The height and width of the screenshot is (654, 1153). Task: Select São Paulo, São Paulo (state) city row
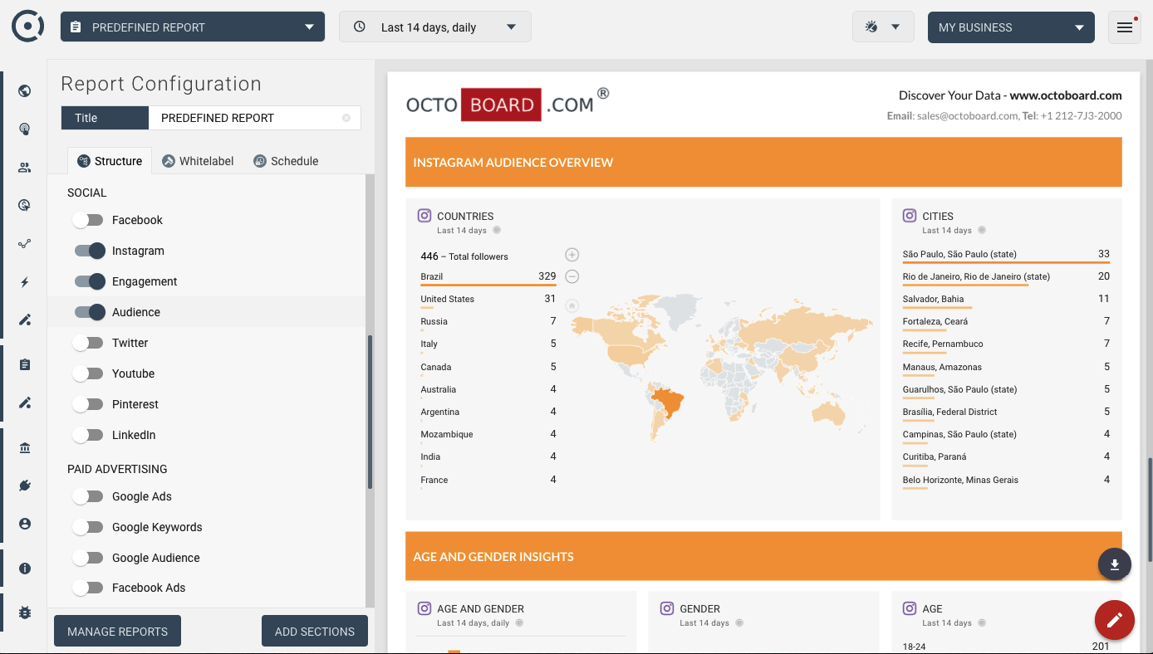tap(1007, 255)
